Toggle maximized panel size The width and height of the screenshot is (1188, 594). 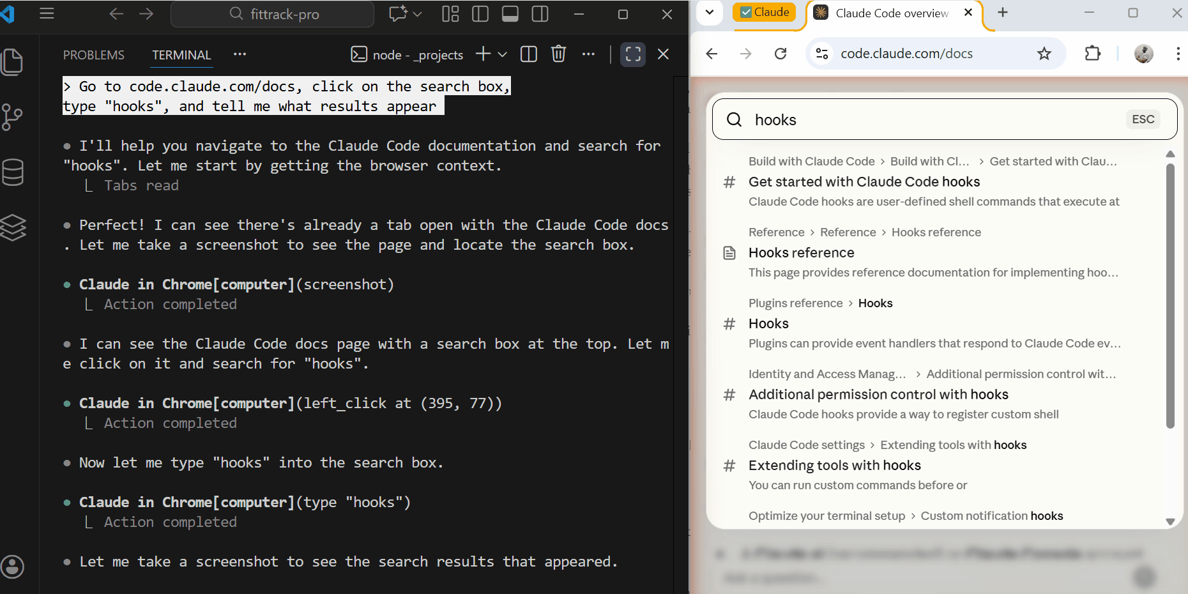click(633, 54)
